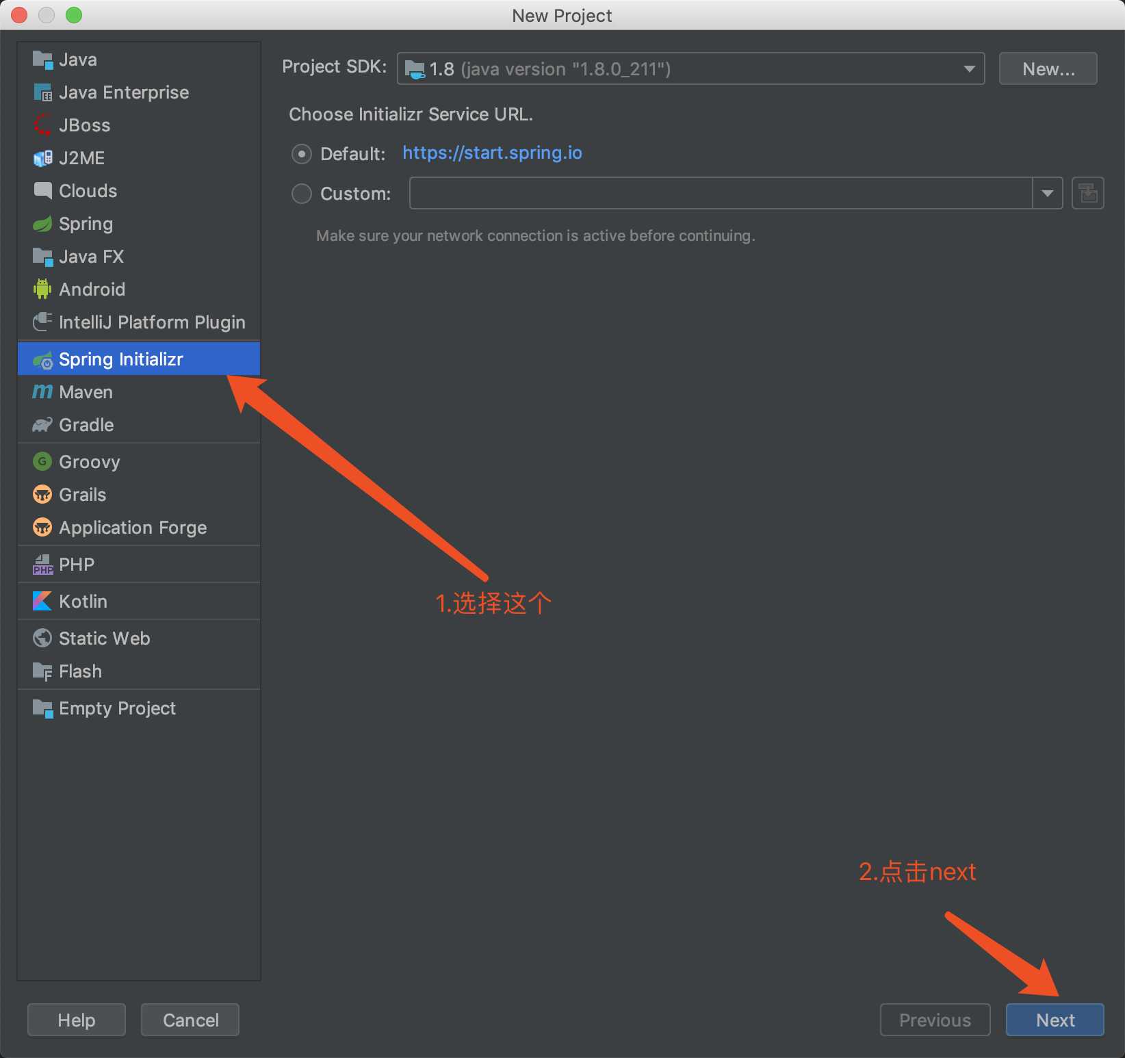Image resolution: width=1125 pixels, height=1058 pixels.
Task: Click the green Spring leaf icon
Action: [x=42, y=224]
